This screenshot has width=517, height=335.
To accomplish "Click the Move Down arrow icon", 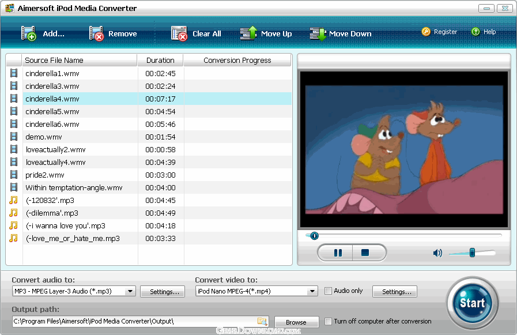I will 318,33.
